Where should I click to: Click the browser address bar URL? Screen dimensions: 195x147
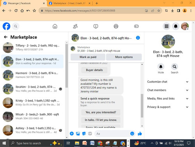80,11
